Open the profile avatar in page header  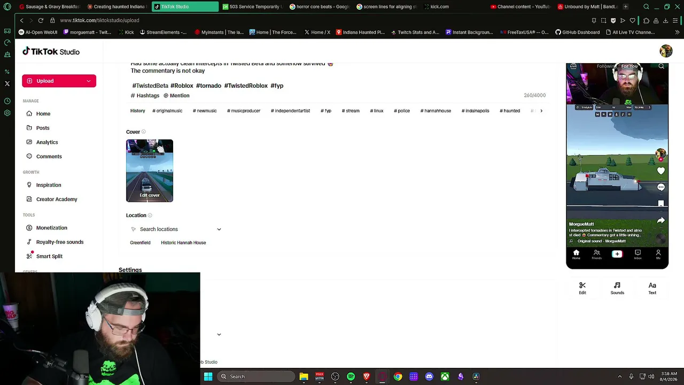coord(666,51)
